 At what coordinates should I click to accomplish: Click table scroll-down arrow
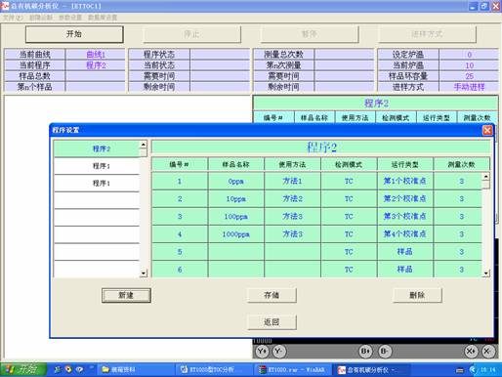tap(486, 273)
